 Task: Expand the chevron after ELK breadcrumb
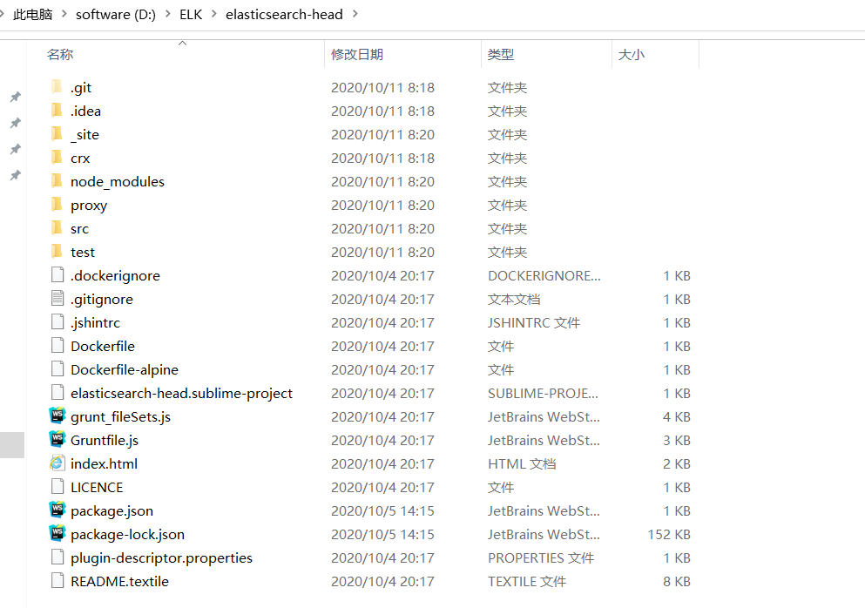(214, 14)
